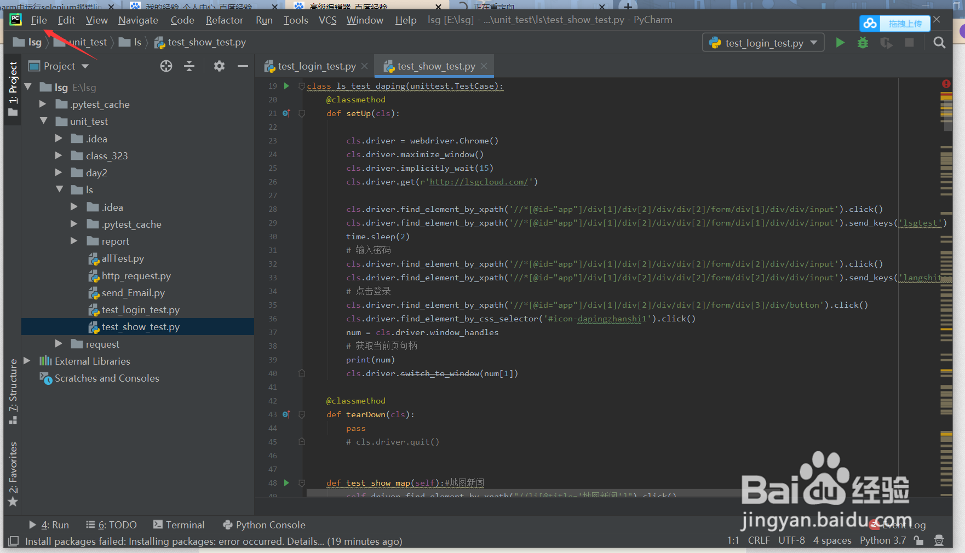Select http_request.py in project tree
Viewport: 965px width, 553px height.
coord(136,275)
